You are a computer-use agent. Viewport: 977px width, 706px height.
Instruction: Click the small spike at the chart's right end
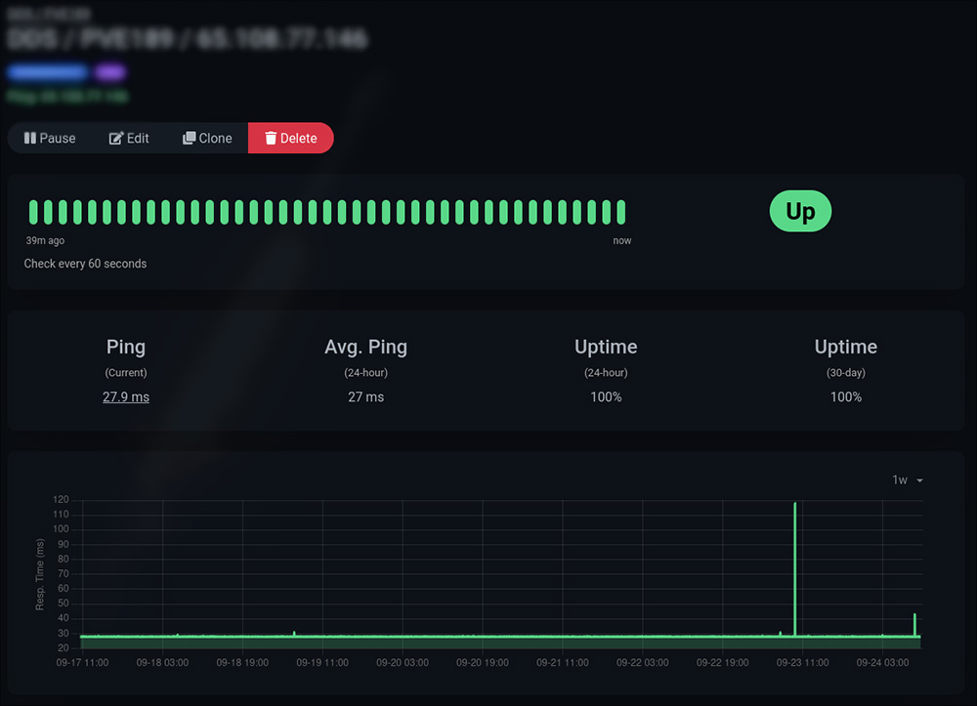tap(914, 623)
